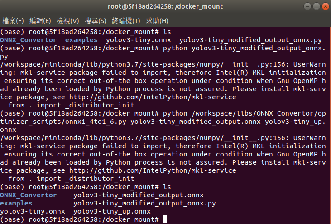The width and height of the screenshot is (331, 224).
Task: Click the blue examples directory in the first ls output
Action: [x=81, y=40]
